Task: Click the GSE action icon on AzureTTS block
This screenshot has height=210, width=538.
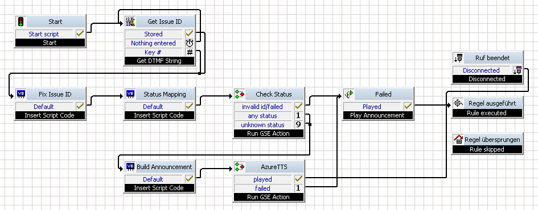Action: 240,167
